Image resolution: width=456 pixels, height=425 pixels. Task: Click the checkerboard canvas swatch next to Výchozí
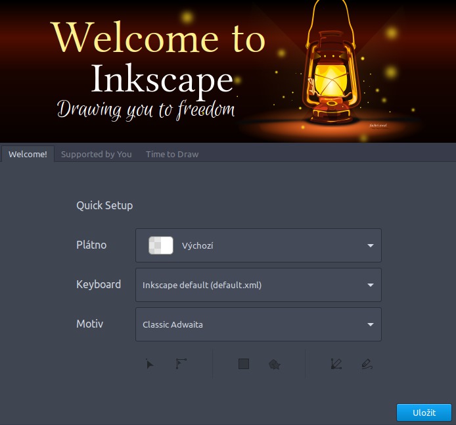[161, 245]
